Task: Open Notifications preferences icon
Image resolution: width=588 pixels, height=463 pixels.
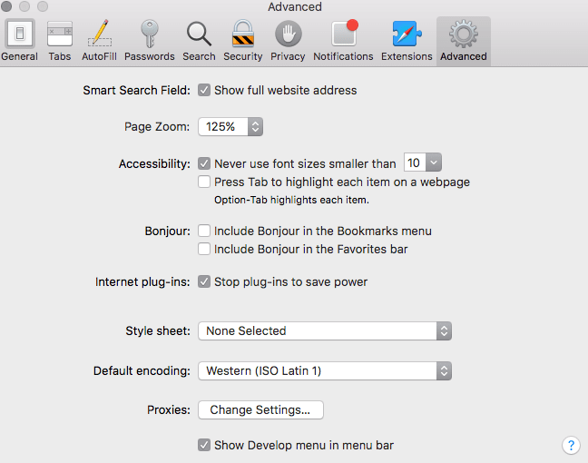Action: 343,34
